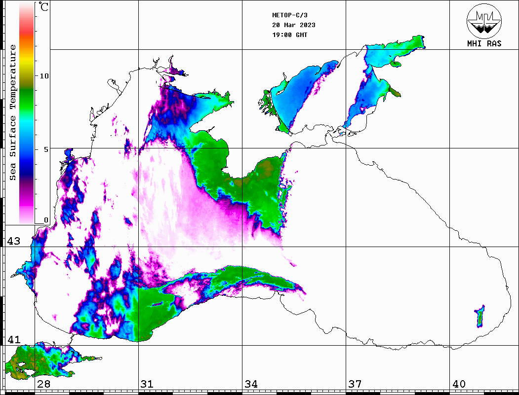Click the '10' value on color scale
519x395 pixels.
tap(44, 76)
